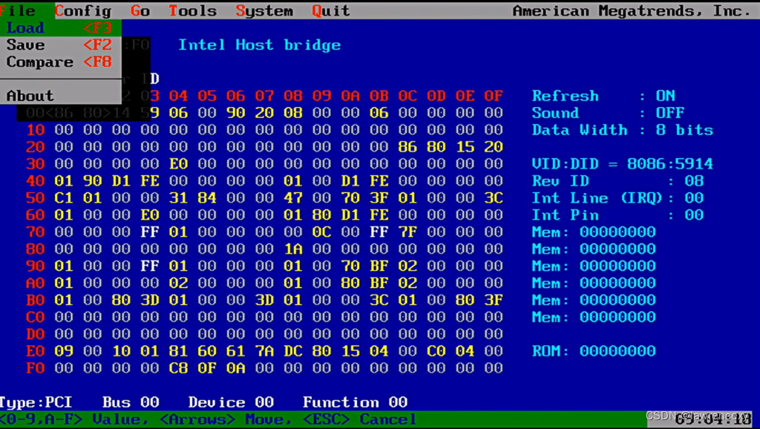Image resolution: width=760 pixels, height=429 pixels.
Task: Select byte 90 in row 40
Action: [92, 181]
